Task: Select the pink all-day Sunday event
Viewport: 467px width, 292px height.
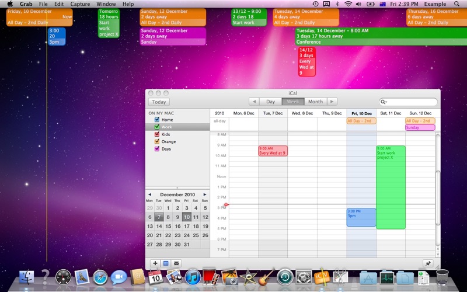Action: click(420, 127)
